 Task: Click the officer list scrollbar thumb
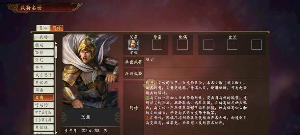(56, 52)
